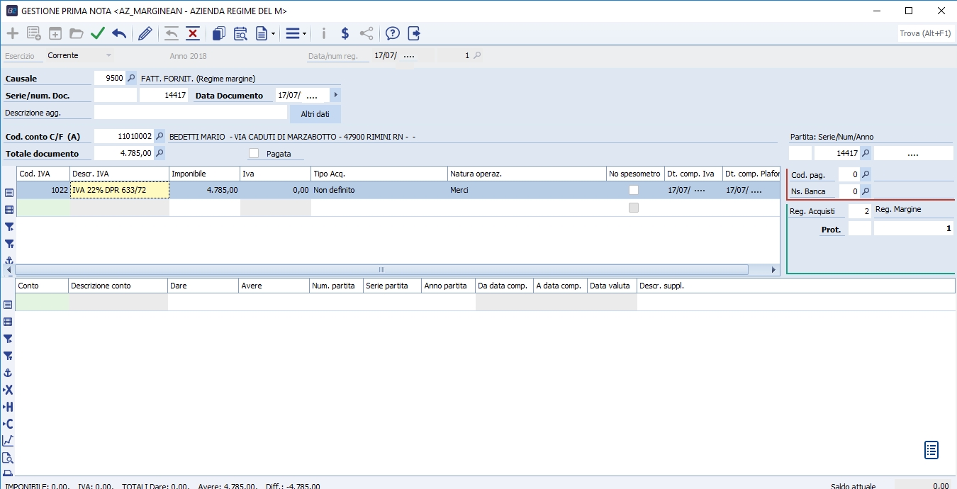Click the Imponibile column header

click(x=204, y=174)
